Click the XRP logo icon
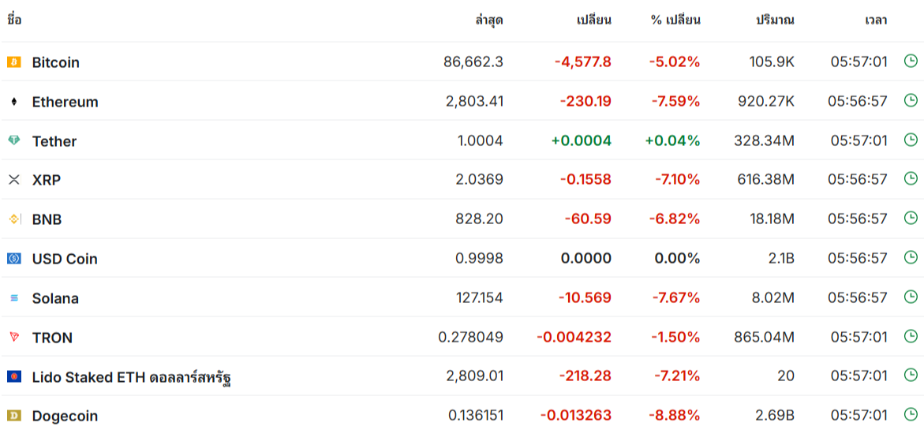 pos(13,180)
